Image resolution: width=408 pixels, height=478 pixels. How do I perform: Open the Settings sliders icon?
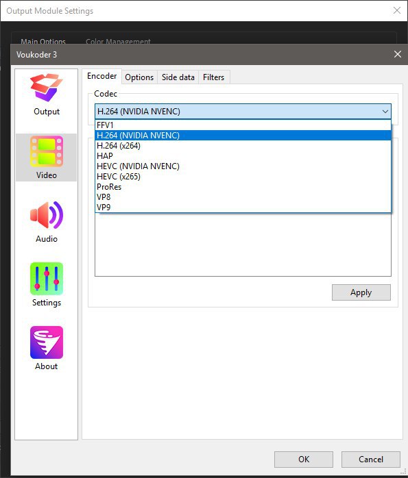(47, 279)
